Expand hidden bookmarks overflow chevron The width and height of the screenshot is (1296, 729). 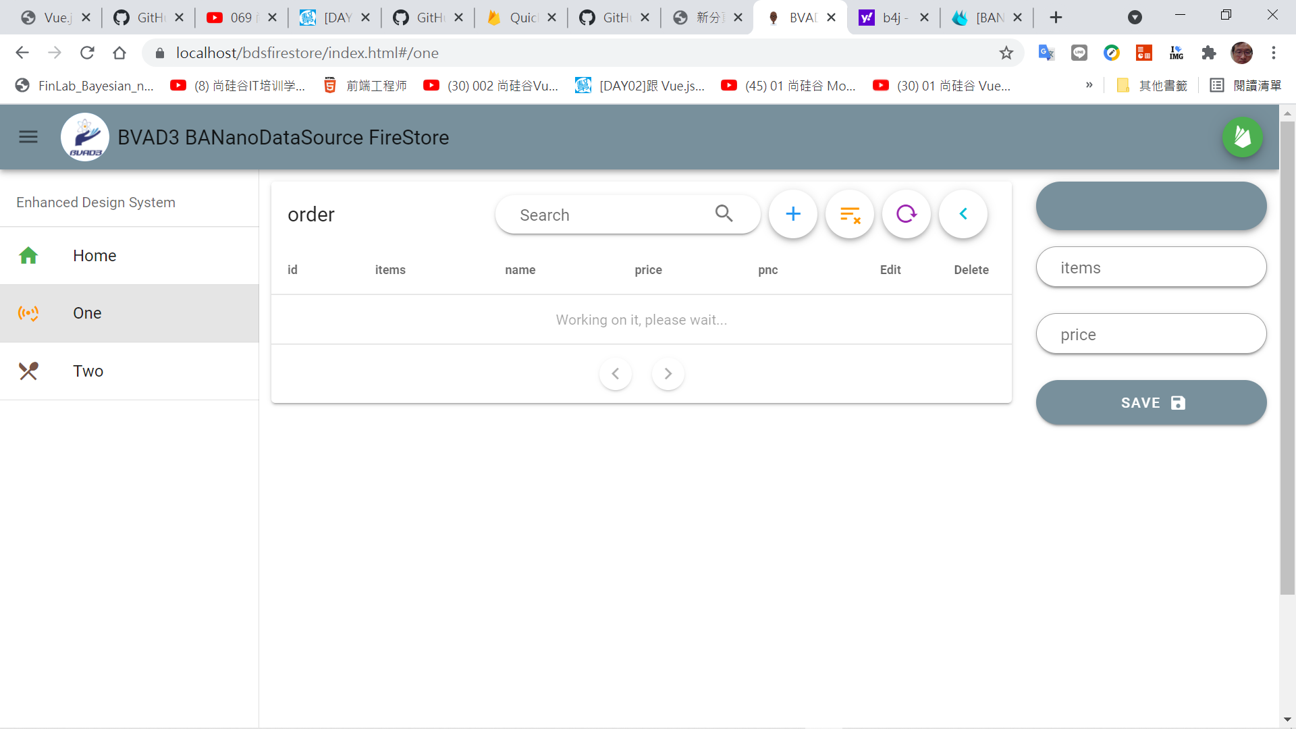coord(1089,85)
